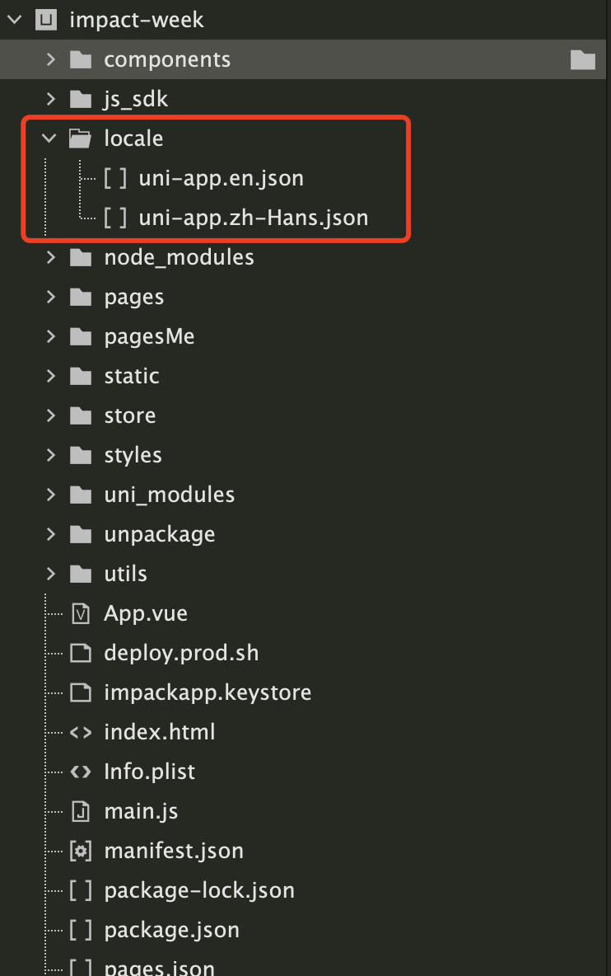Expand the node_modules folder chevron
The width and height of the screenshot is (611, 976).
click(x=51, y=257)
